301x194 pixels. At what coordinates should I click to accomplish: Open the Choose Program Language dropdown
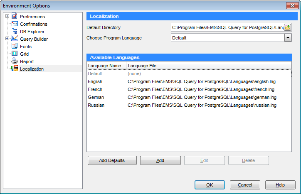point(287,38)
